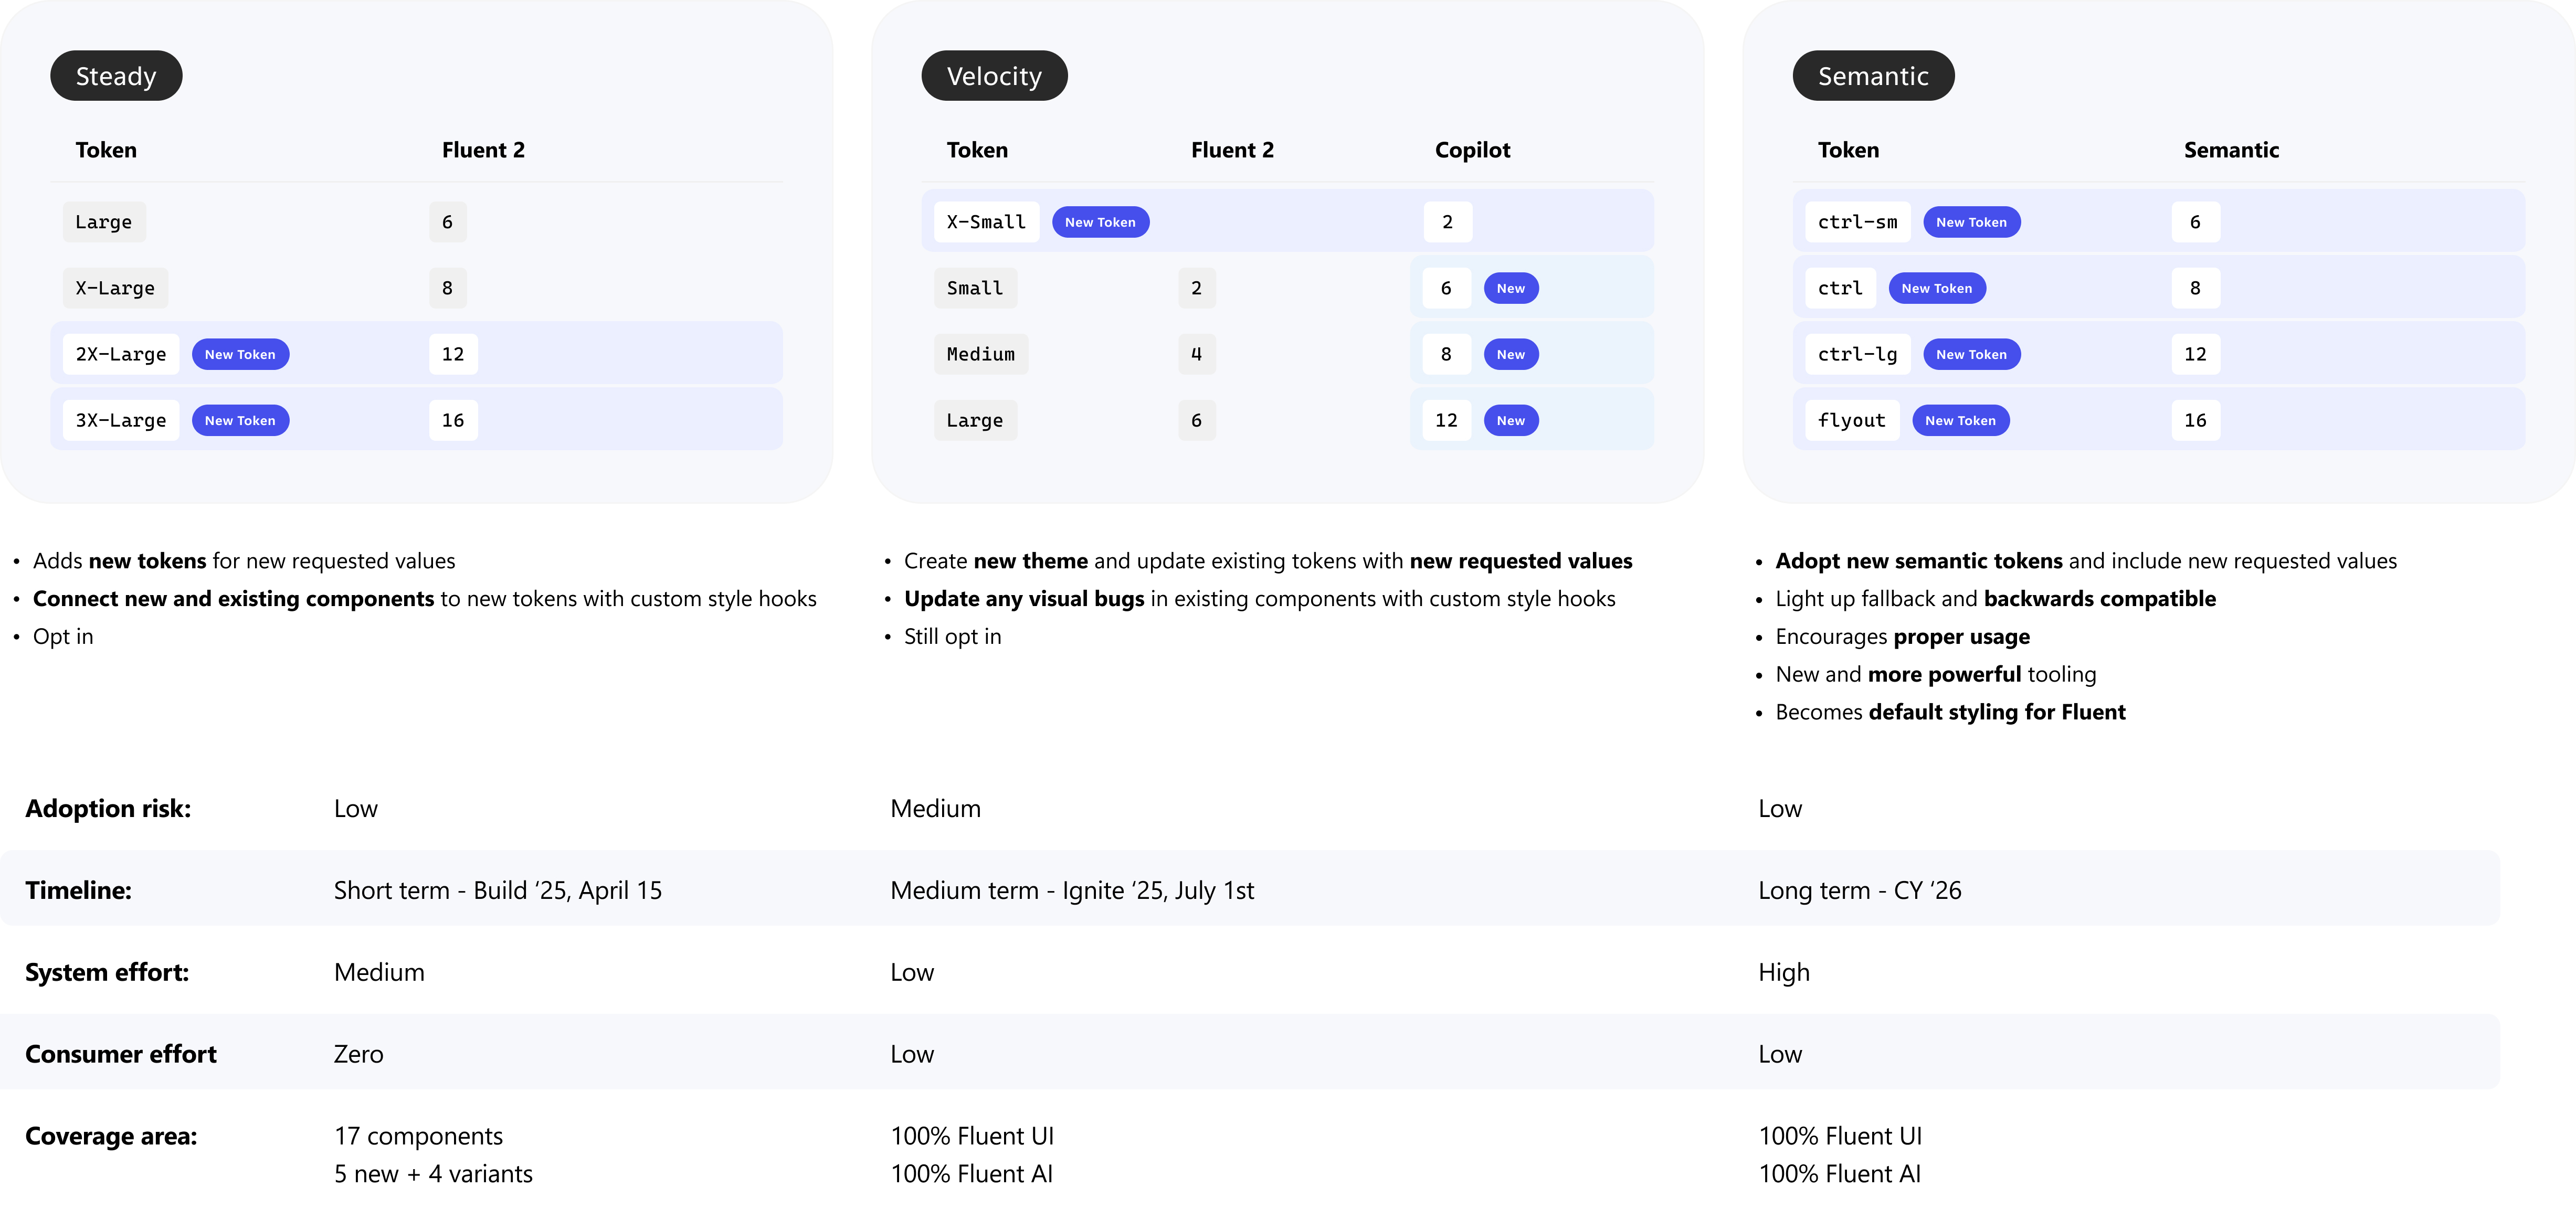This screenshot has width=2576, height=1209.
Task: Click the 'Create new theme' bullet
Action: click(x=1268, y=561)
